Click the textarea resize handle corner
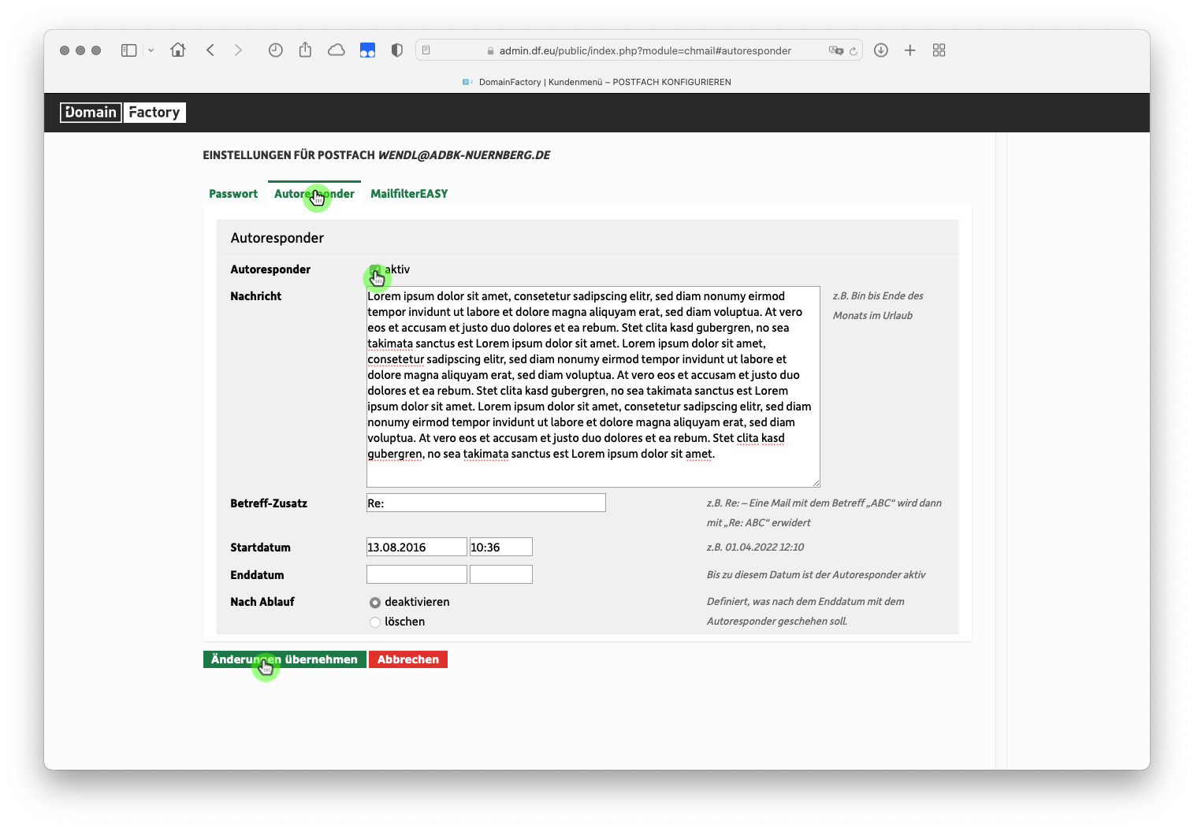Screen dimensions: 1194x828 coord(816,483)
